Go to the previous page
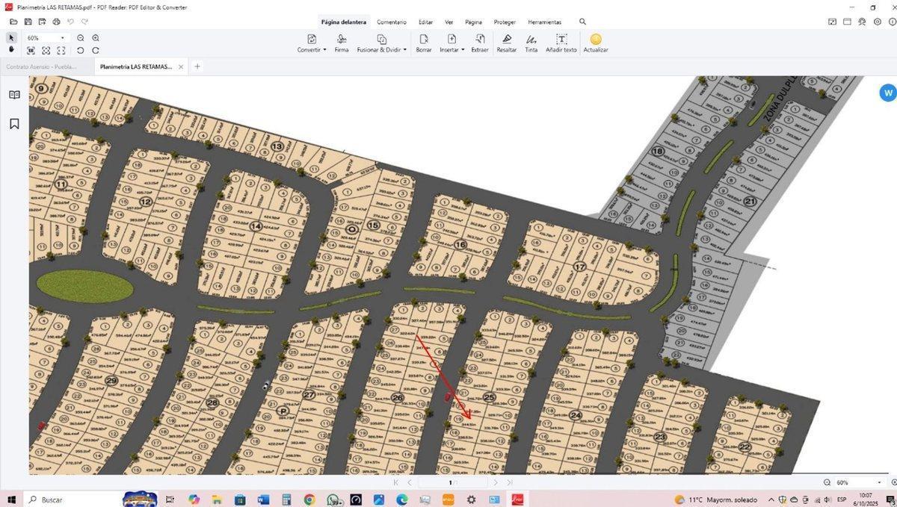 pyautogui.click(x=410, y=483)
